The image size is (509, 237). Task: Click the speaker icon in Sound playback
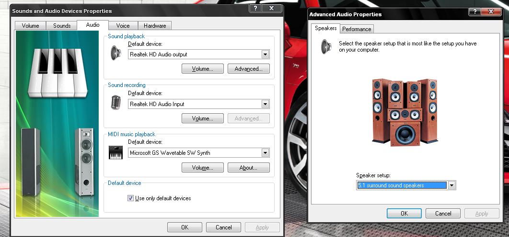click(x=116, y=52)
